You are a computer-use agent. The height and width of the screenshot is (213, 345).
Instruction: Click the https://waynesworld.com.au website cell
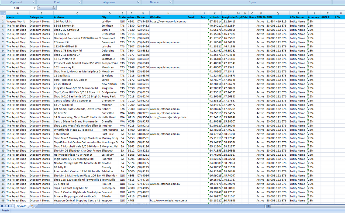[168, 22]
